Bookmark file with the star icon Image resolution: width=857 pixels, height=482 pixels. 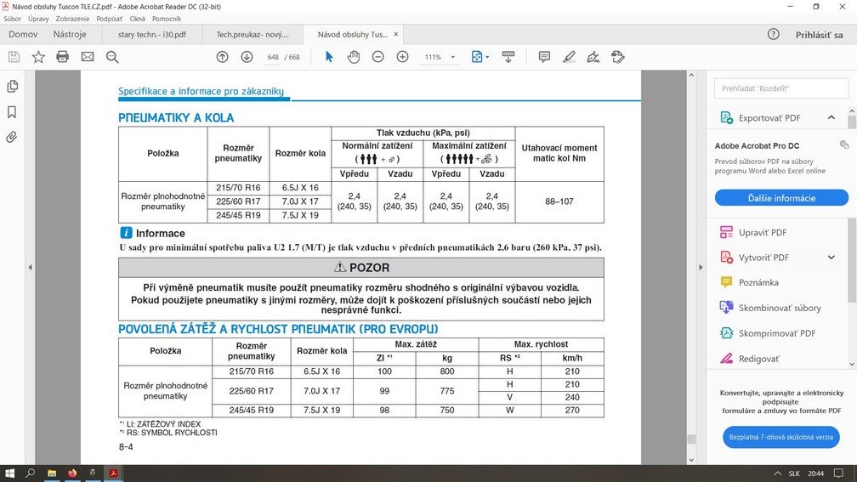[x=38, y=57]
